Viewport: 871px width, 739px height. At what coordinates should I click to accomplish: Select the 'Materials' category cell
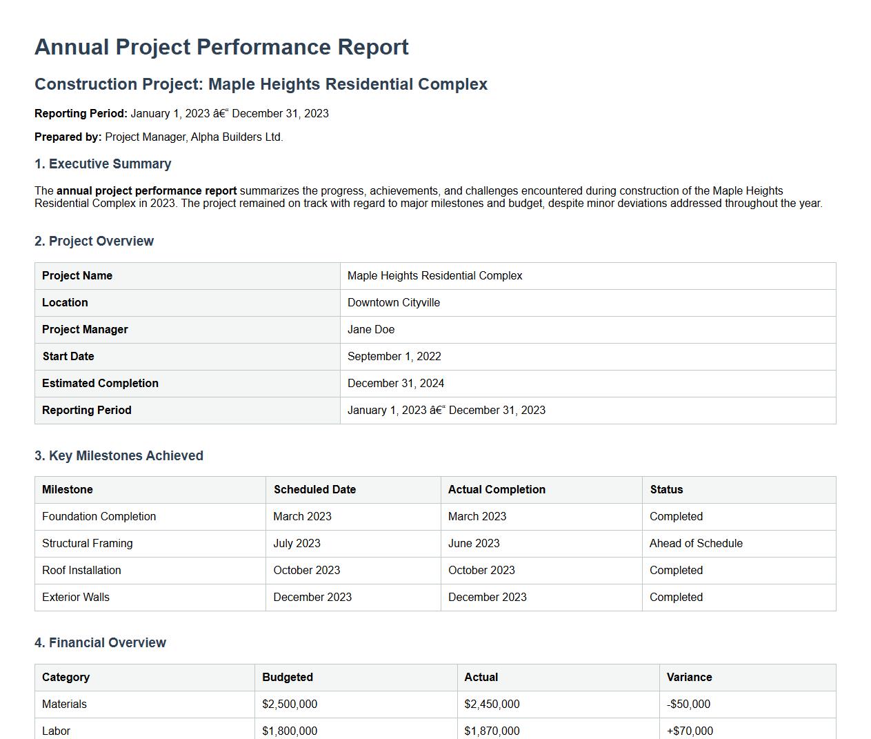pos(64,704)
